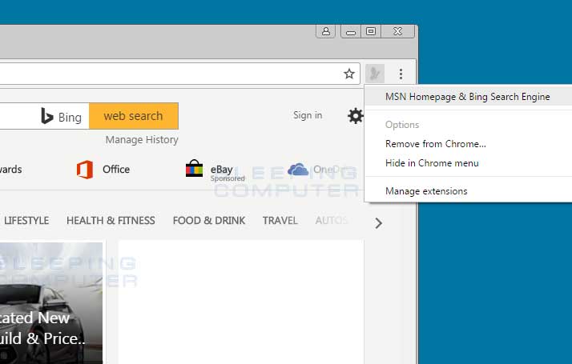Switch to the LIFESTYLE category tab
The image size is (572, 364).
point(26,221)
